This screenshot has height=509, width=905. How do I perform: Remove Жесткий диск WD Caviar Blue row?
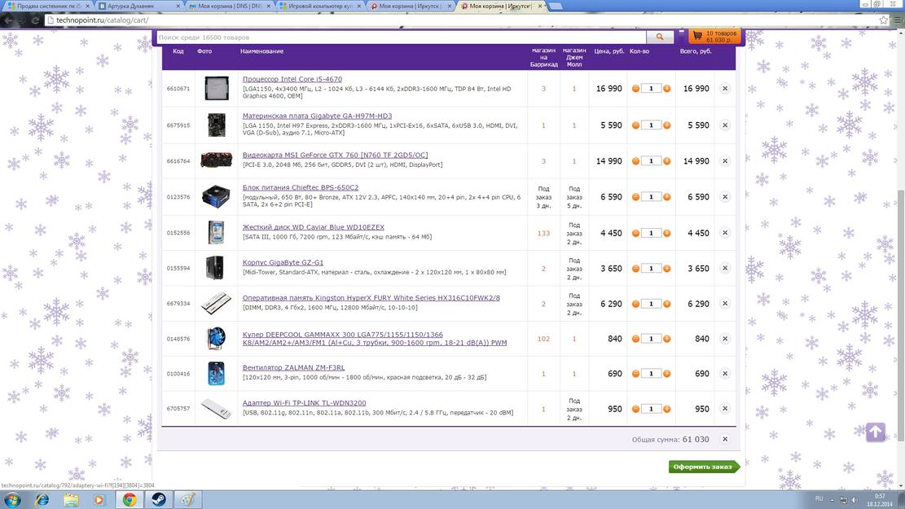725,233
